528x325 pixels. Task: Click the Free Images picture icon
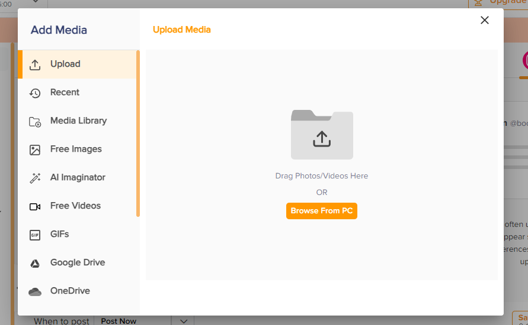(35, 149)
